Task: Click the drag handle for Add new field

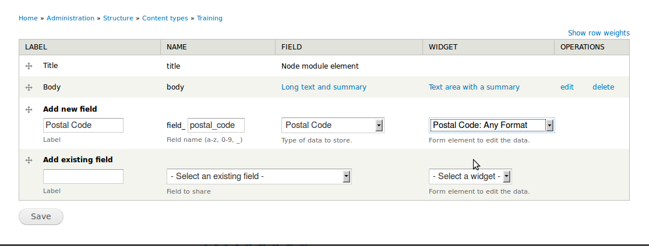Action: (29, 109)
